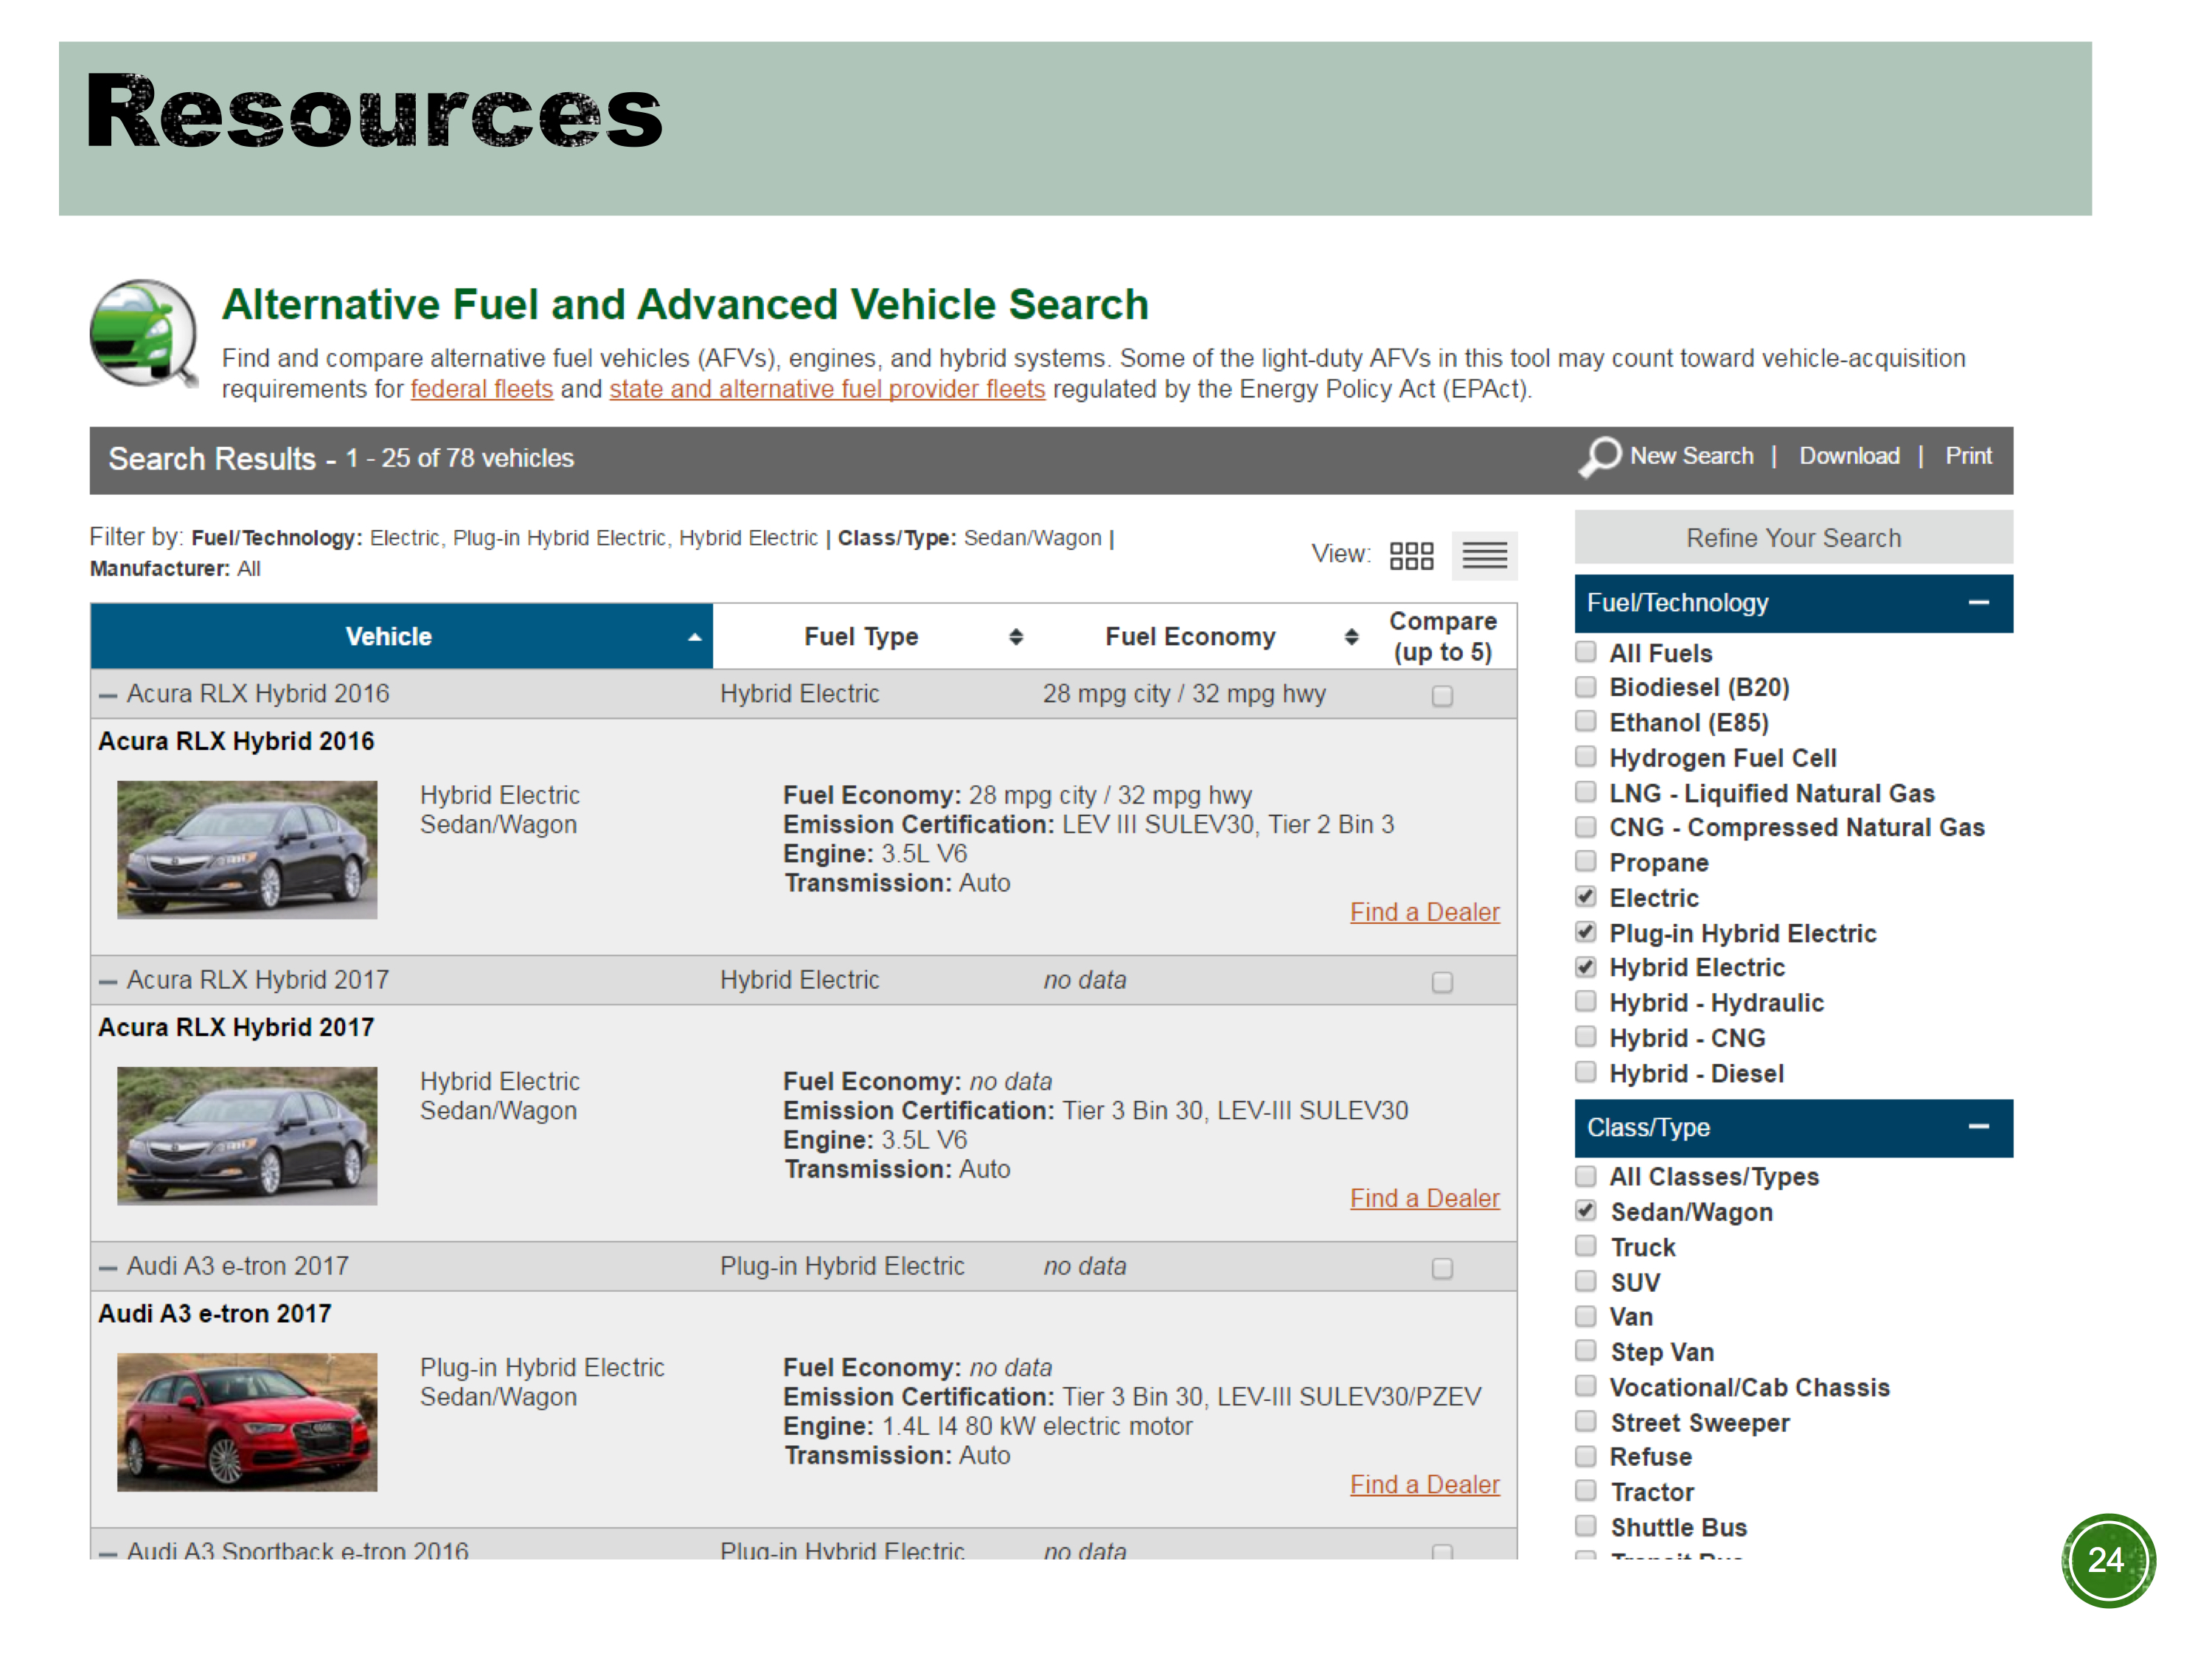2212x1659 pixels.
Task: Switch to list view icon
Action: pos(1484,556)
